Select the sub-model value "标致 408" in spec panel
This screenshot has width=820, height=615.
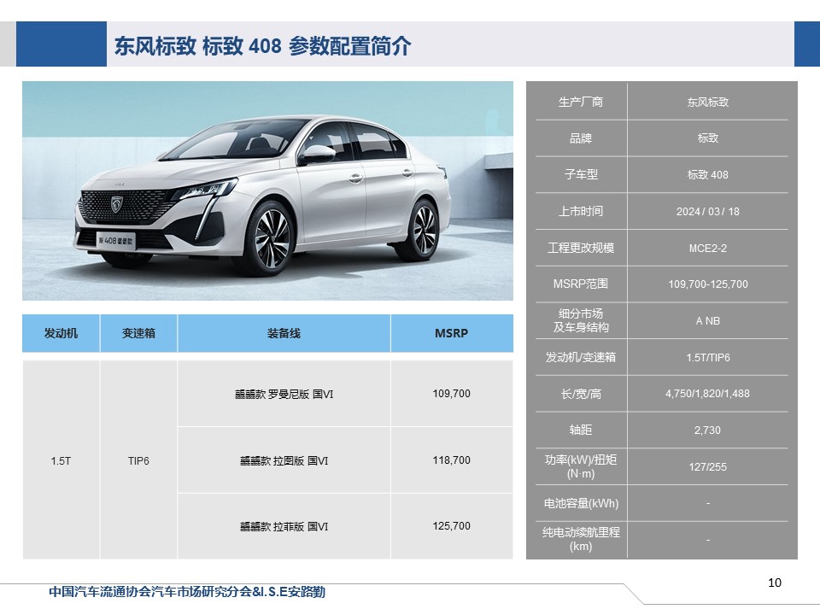click(x=707, y=174)
